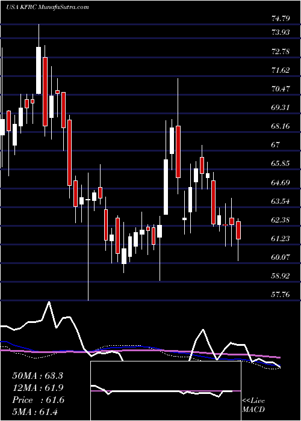
Task: Click the 64.69 price axis label
Action: click(x=281, y=183)
